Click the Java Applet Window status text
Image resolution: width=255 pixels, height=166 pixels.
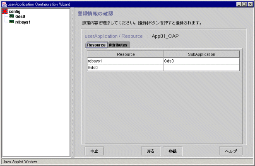pyautogui.click(x=20, y=161)
